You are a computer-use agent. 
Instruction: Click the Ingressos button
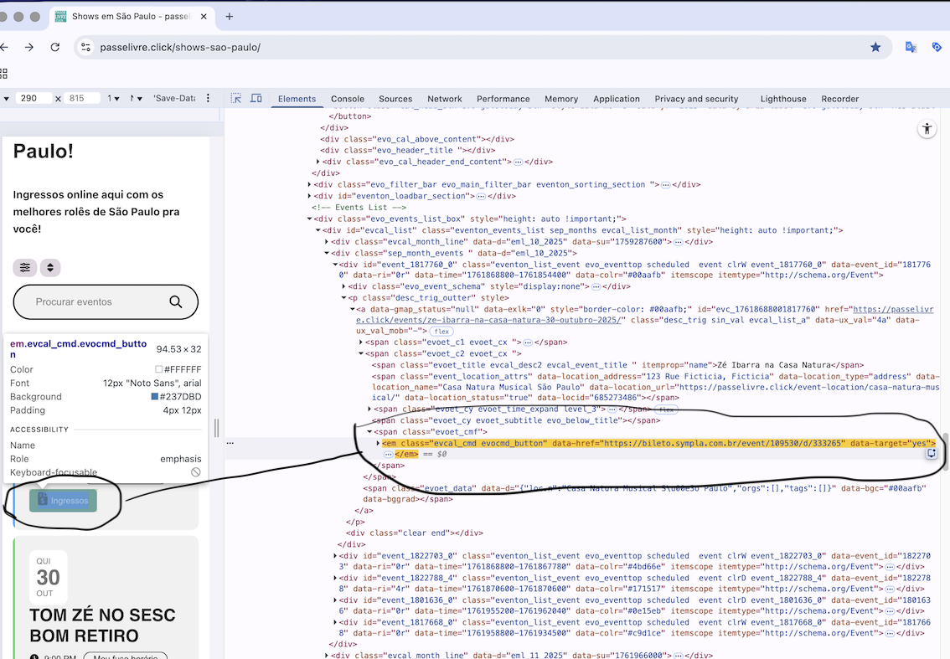[64, 501]
